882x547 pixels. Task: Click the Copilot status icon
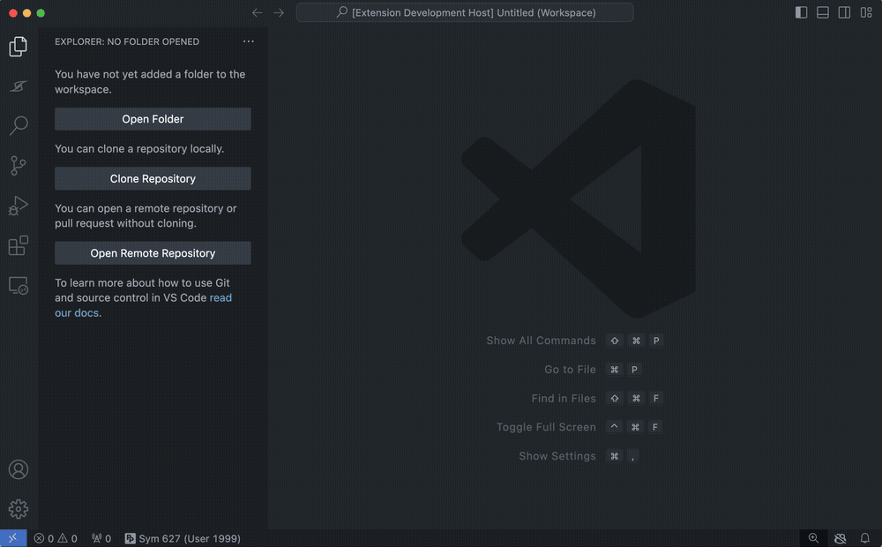coord(840,537)
